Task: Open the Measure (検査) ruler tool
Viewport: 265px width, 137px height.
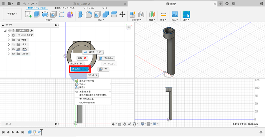Action: tap(163, 14)
